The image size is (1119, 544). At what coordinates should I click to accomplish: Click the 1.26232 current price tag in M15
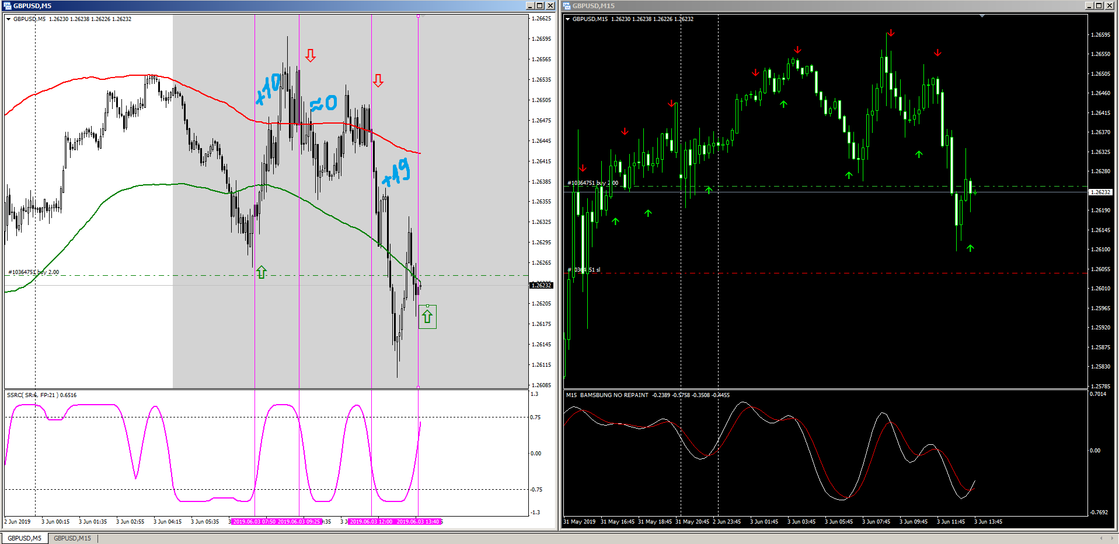tap(1100, 192)
